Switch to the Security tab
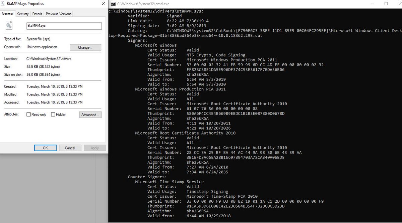Screen dimensions: 402x223 click(23, 14)
